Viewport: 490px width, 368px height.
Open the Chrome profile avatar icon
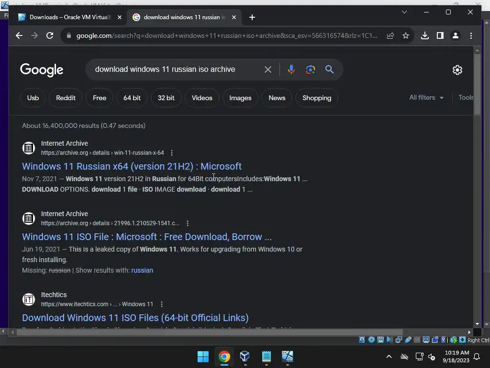(x=456, y=35)
